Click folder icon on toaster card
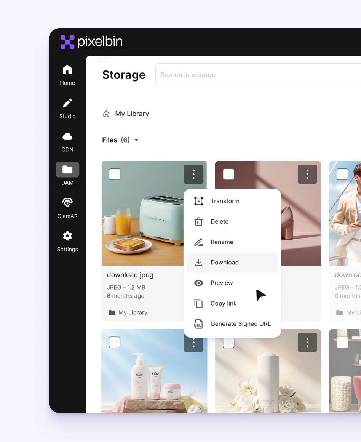Viewport: 361px width, 442px height. tap(112, 312)
